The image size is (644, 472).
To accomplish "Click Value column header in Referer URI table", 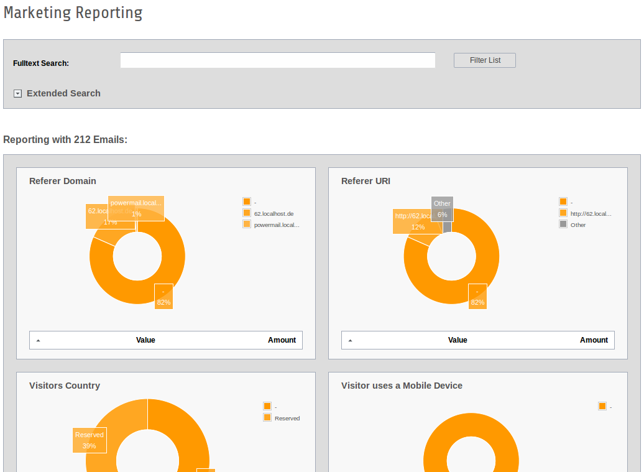I will click(458, 340).
